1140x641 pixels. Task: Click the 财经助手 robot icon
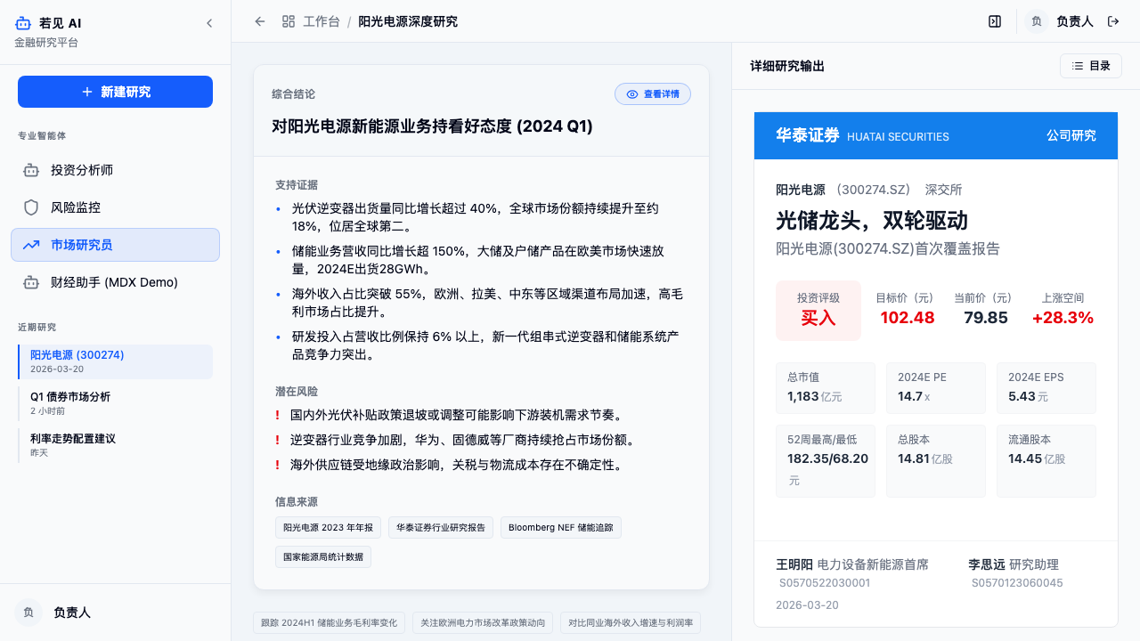coord(31,282)
